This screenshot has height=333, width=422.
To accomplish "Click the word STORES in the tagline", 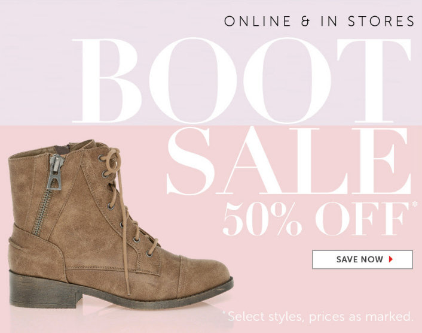I will [381, 22].
